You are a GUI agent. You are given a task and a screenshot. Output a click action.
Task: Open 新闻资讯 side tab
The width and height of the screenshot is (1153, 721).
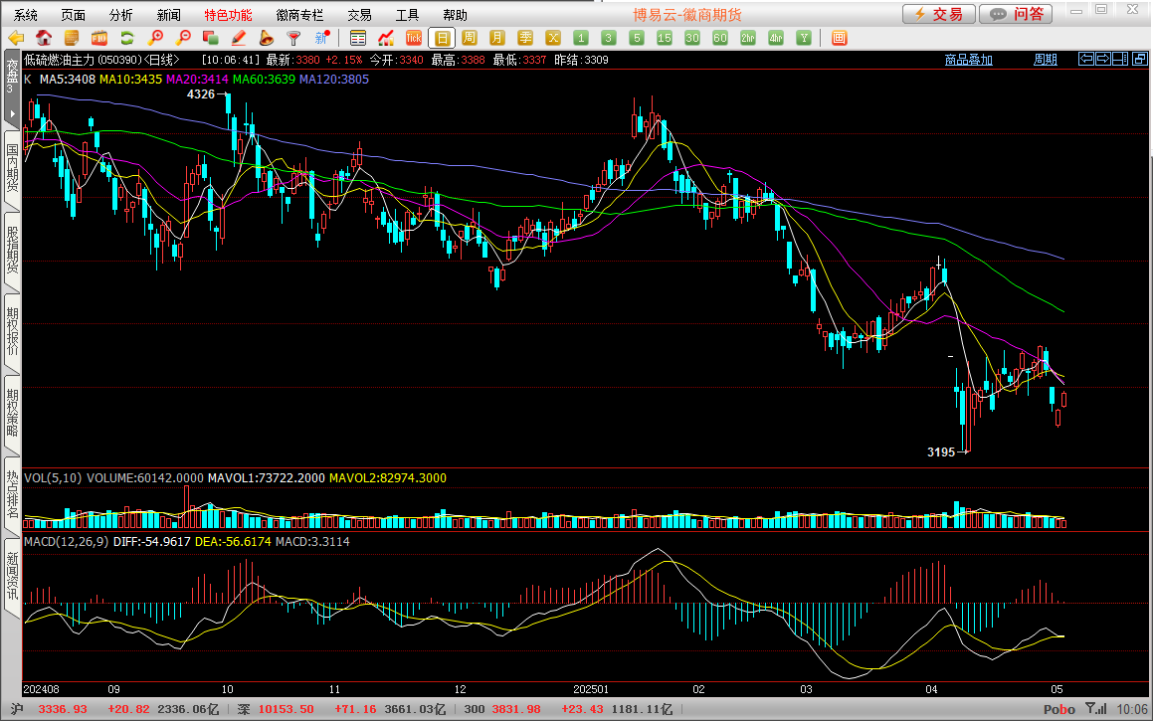coord(12,576)
